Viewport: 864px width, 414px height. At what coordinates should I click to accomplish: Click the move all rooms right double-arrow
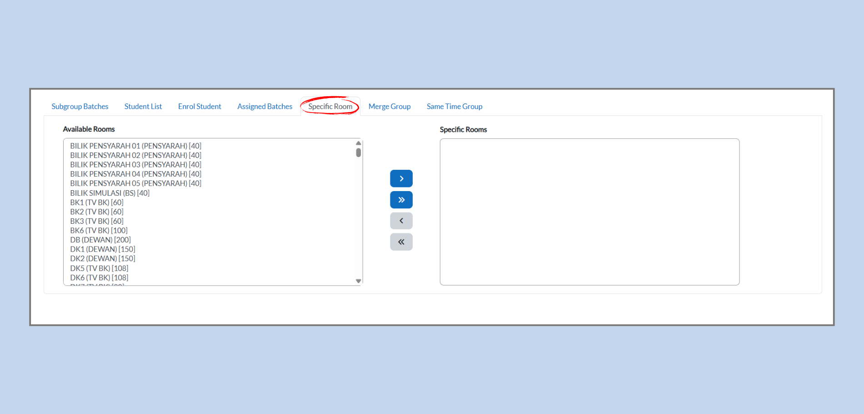click(401, 200)
